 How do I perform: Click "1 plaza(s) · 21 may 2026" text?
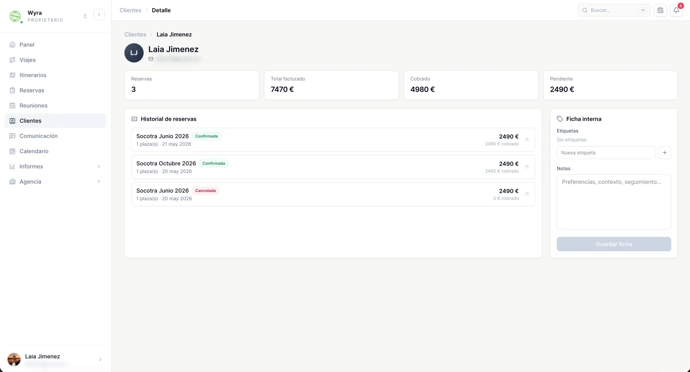(x=164, y=144)
